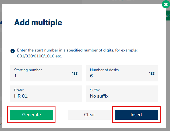The width and height of the screenshot is (170, 131).
Task: Focus the Starting number field
Action: click(40, 76)
